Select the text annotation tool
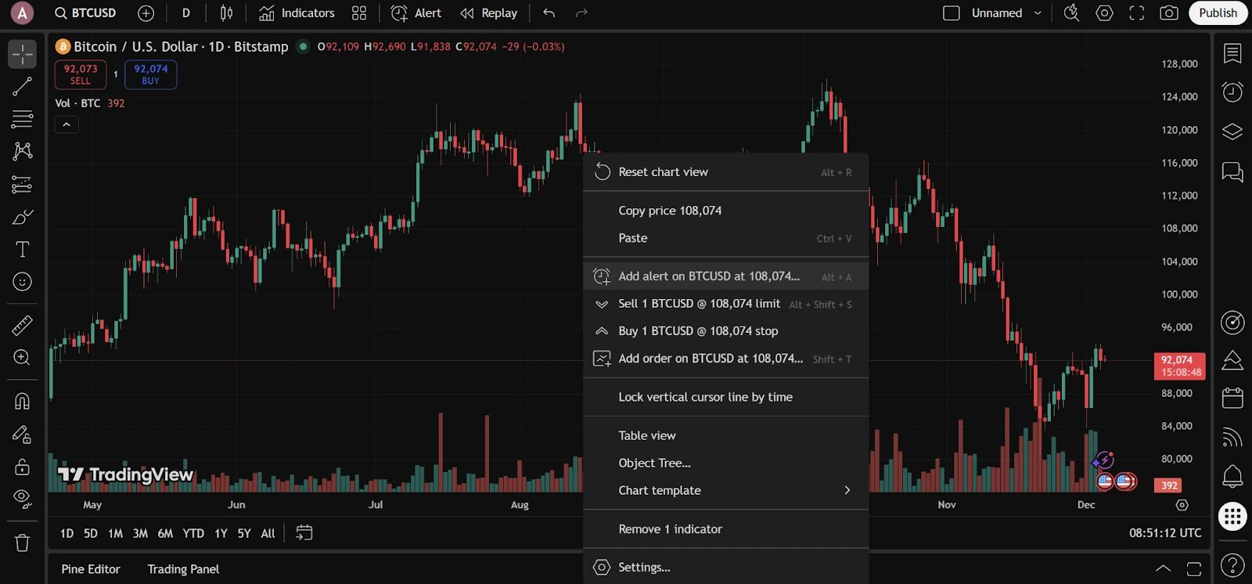The image size is (1252, 584). (x=22, y=250)
